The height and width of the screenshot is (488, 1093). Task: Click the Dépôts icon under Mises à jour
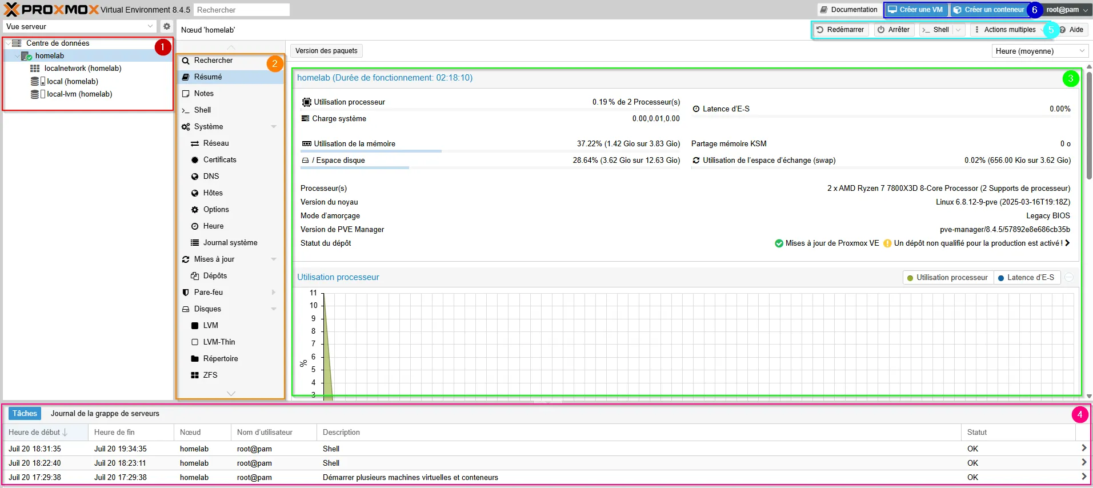click(x=195, y=276)
